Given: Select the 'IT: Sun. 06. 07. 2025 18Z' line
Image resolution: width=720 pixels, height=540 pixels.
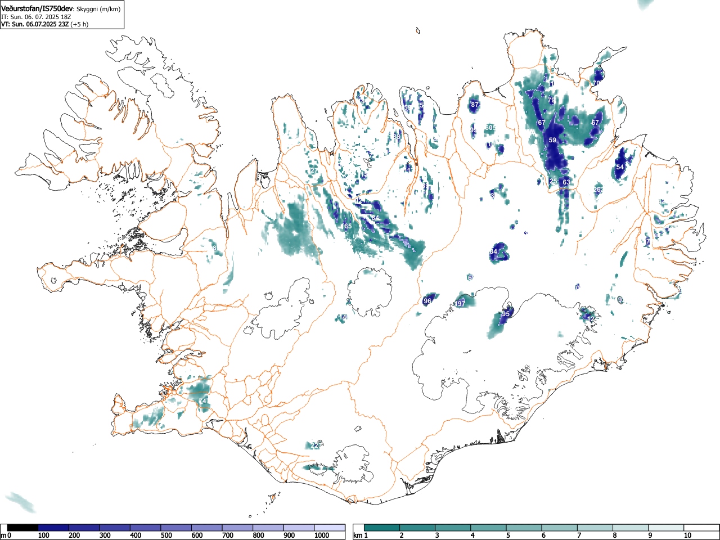Looking at the screenshot, I should click(x=37, y=17).
